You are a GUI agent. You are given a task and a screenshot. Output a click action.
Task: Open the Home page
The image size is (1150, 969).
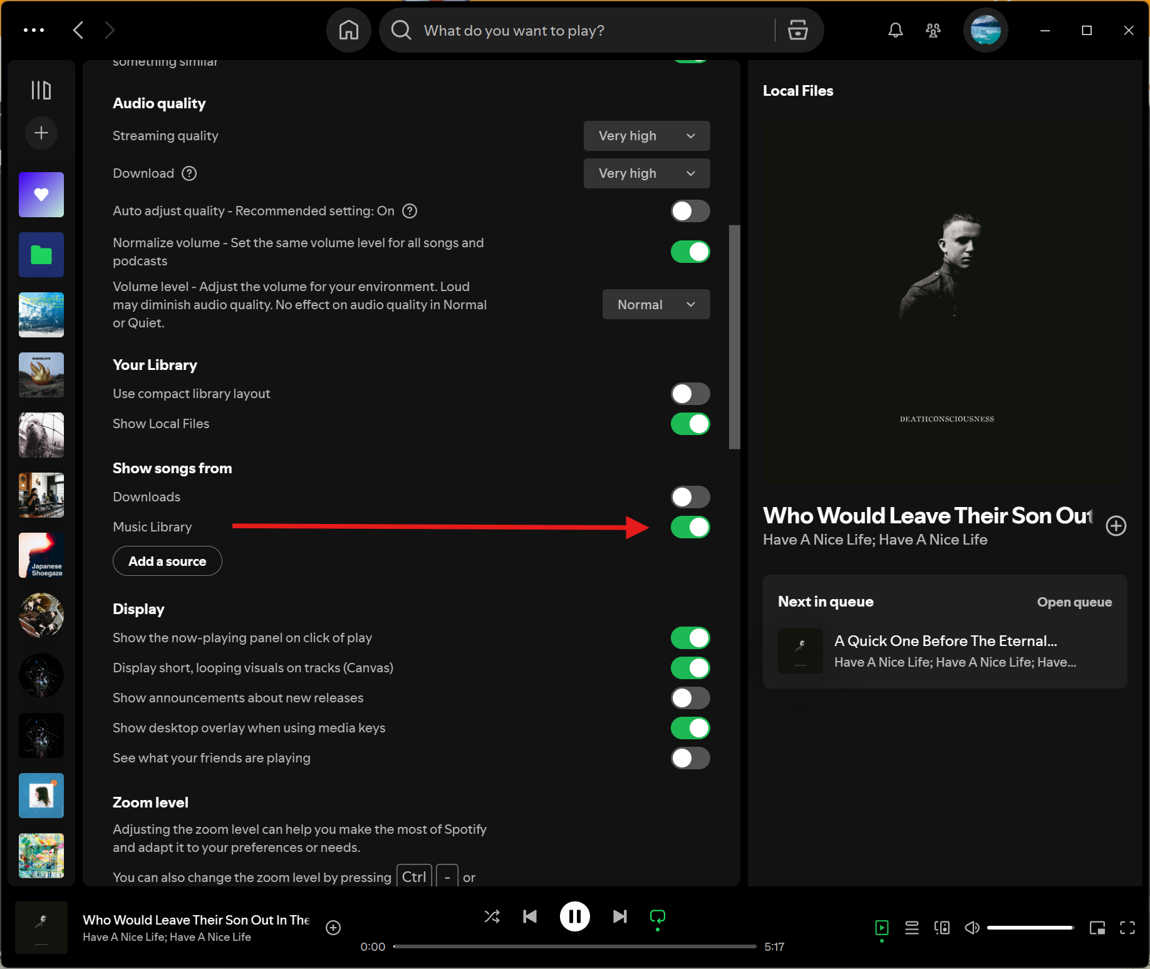tap(349, 30)
